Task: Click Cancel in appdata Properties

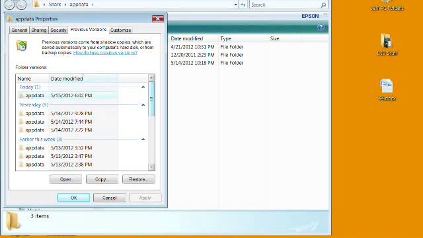Action: pyautogui.click(x=109, y=198)
